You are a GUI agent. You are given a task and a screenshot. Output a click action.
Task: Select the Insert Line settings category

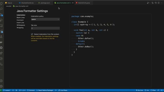point(20,22)
